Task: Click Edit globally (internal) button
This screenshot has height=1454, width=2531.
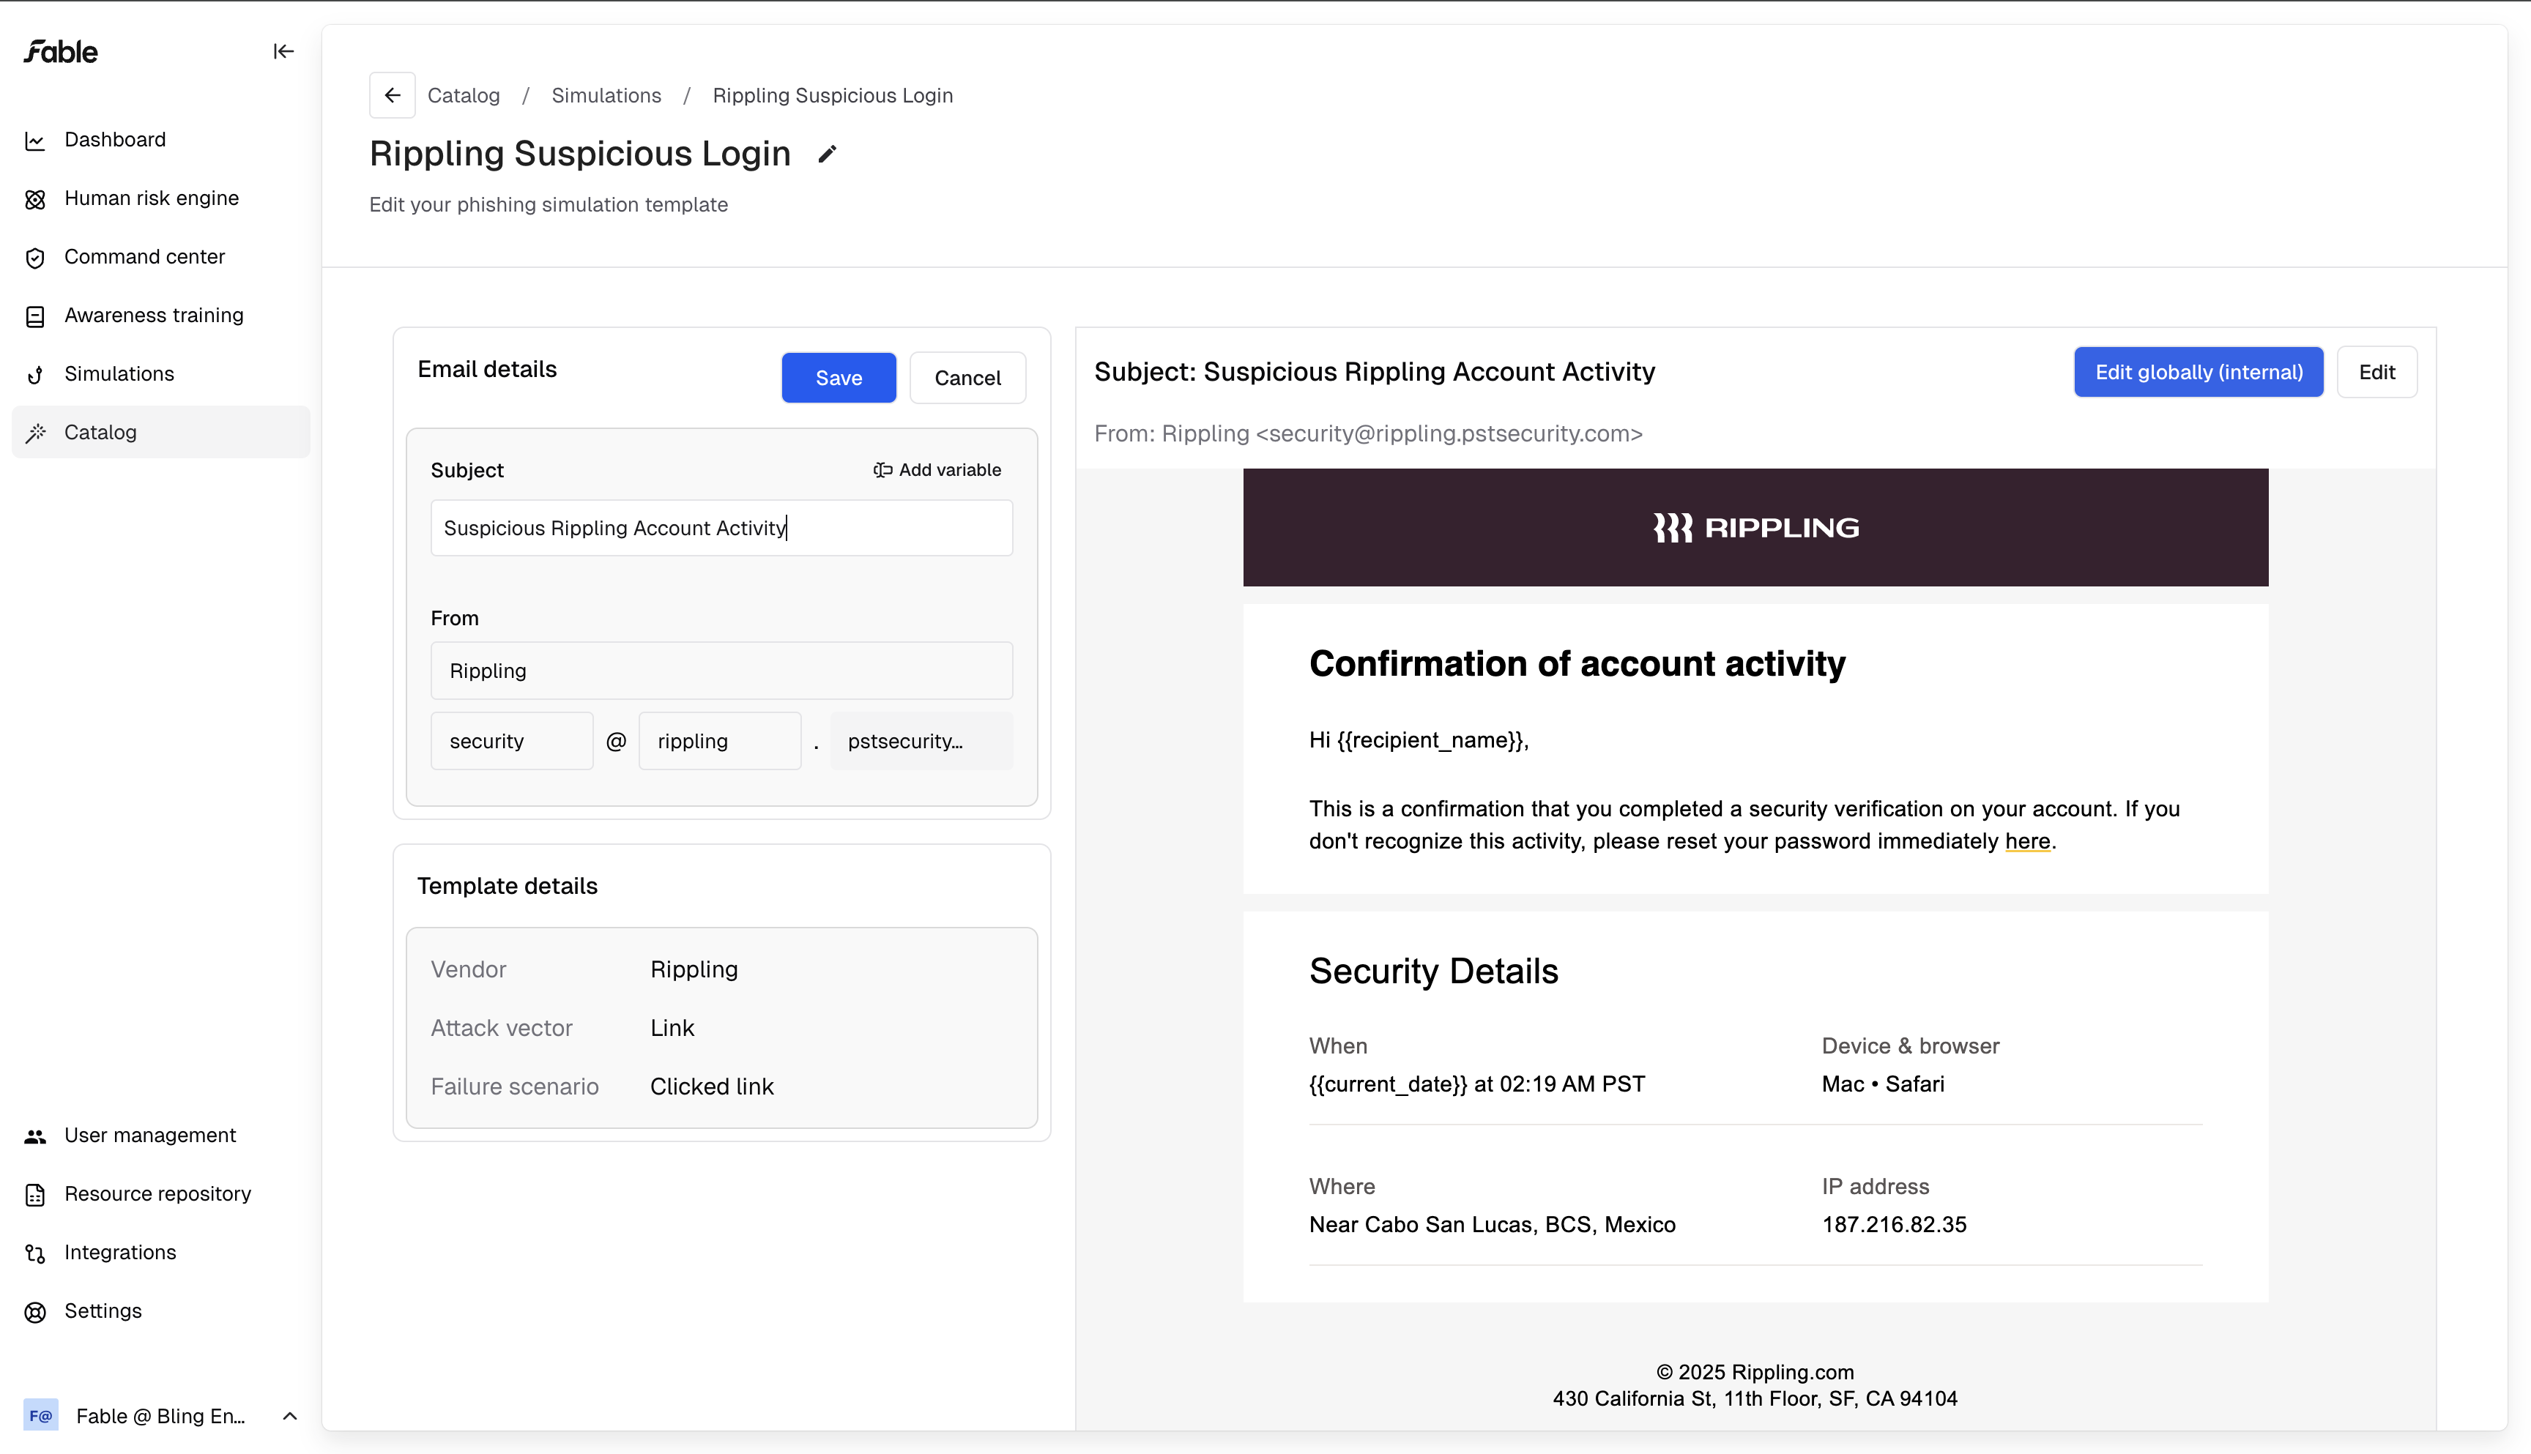Action: [x=2199, y=371]
